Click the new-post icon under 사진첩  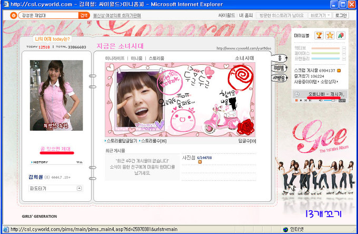tap(200, 162)
